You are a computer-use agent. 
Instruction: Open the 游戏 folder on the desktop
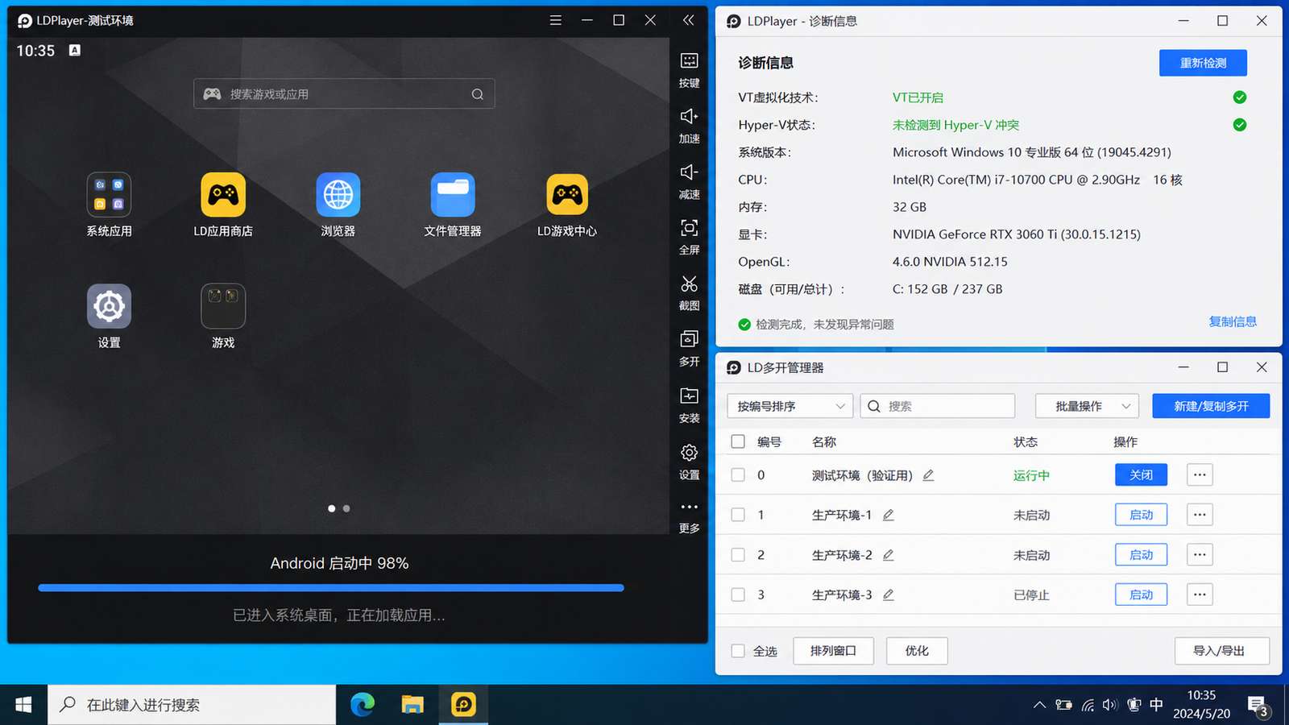point(223,316)
